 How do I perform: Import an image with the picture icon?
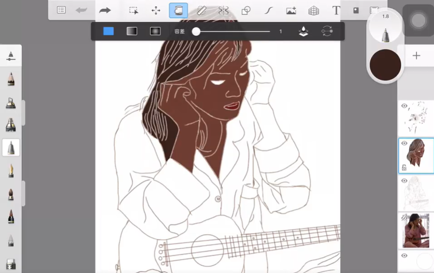point(291,10)
